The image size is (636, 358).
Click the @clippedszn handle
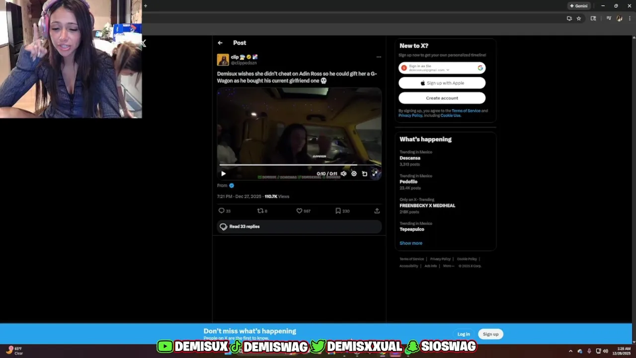(x=243, y=63)
